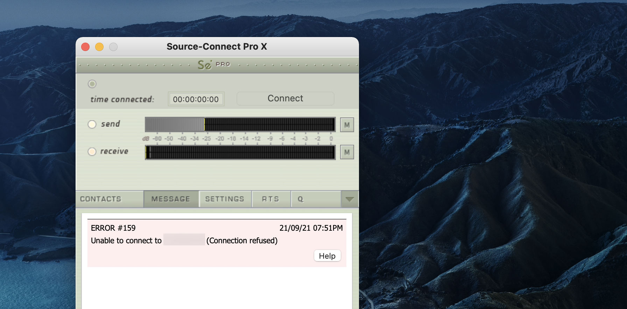The width and height of the screenshot is (627, 309).
Task: Click the receive level meter
Action: point(240,152)
